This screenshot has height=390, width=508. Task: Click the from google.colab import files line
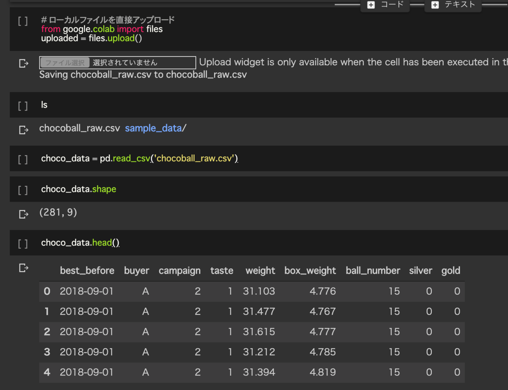pos(102,29)
